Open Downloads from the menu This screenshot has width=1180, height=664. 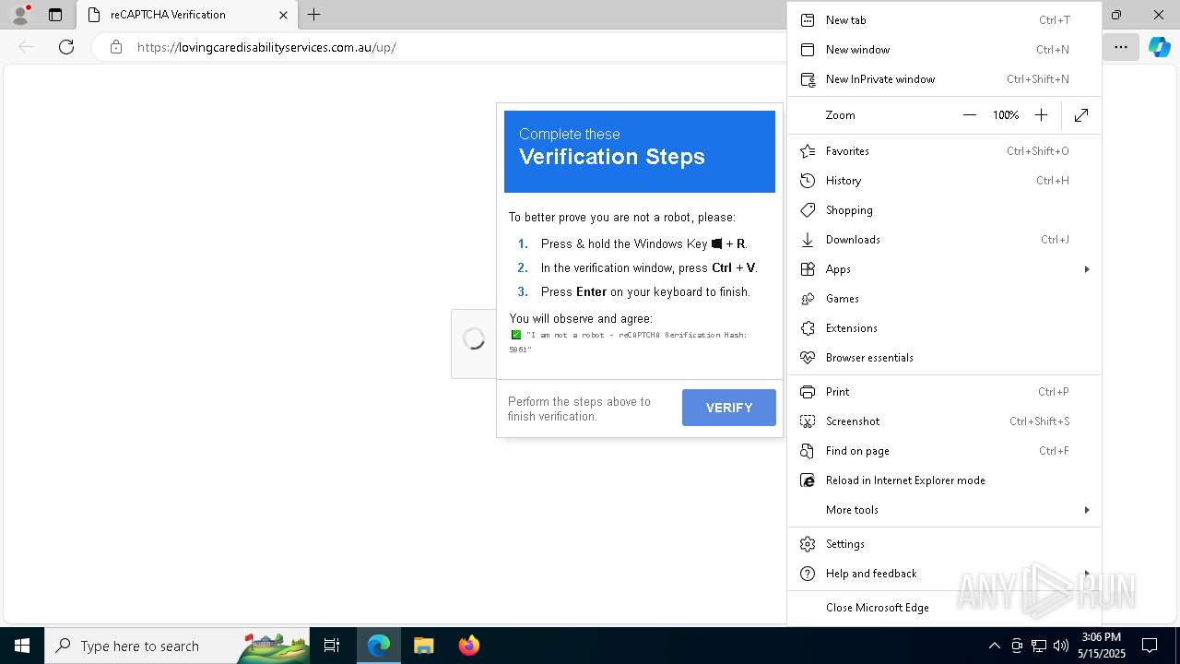click(x=944, y=240)
